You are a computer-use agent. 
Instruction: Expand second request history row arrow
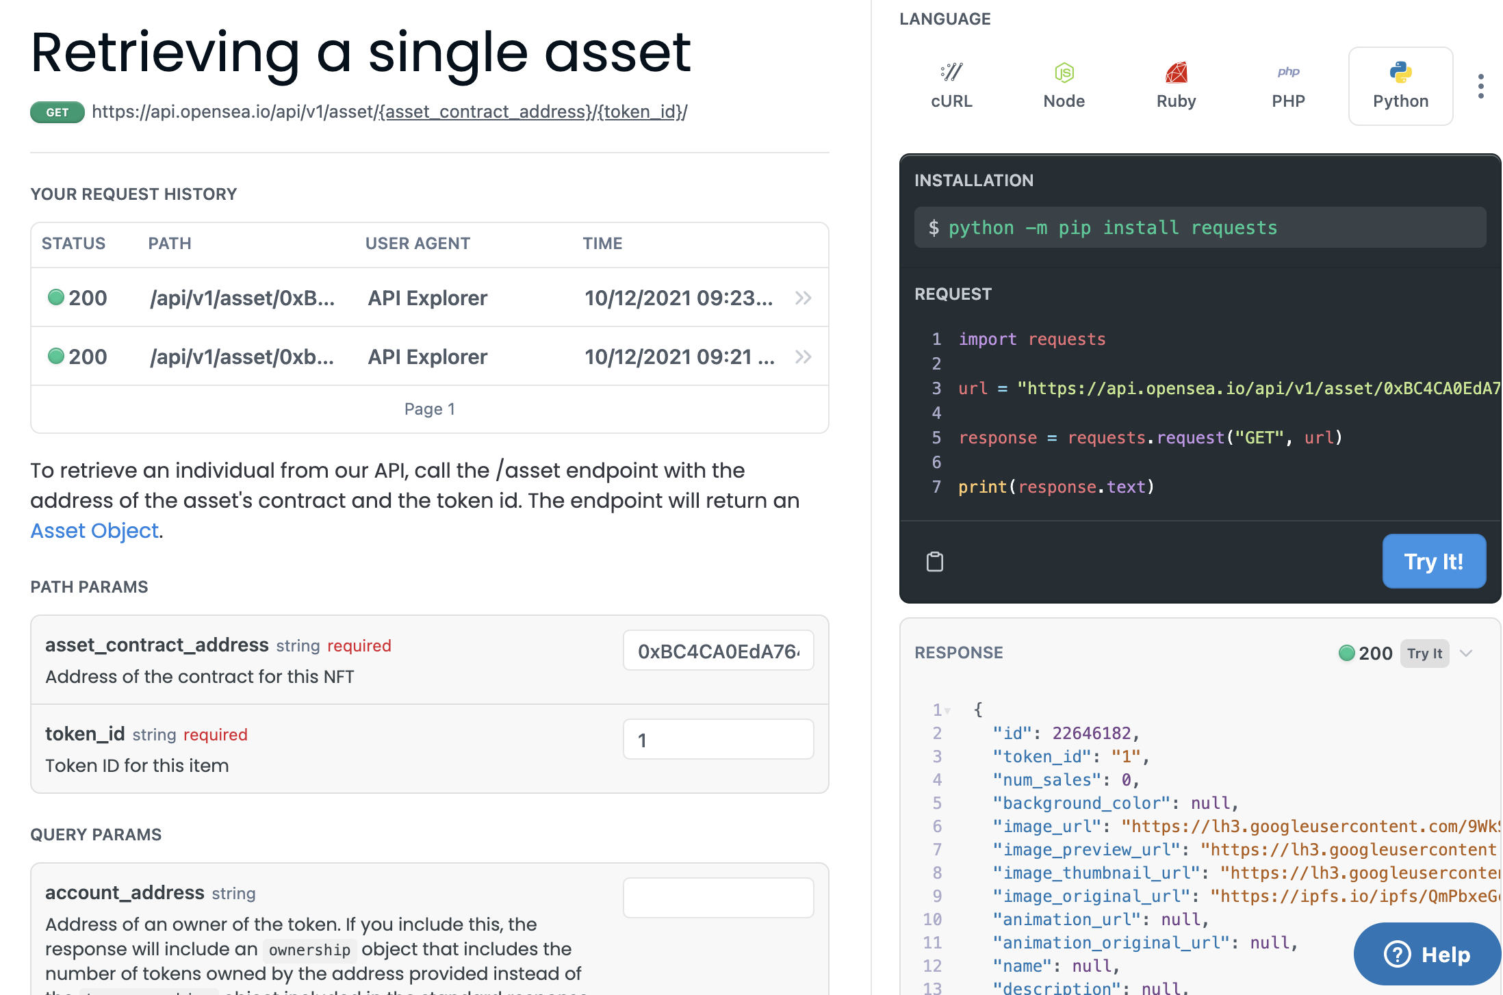[x=804, y=357]
